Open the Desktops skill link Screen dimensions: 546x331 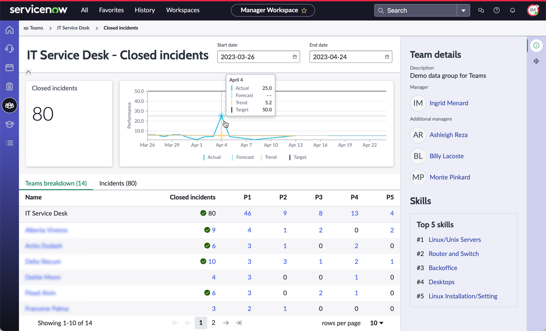tap(441, 282)
